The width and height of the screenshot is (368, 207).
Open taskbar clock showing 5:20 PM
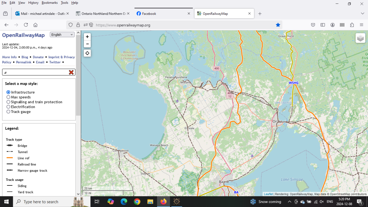coord(344,202)
